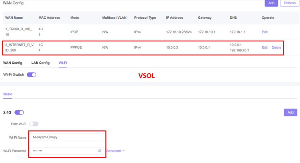Edit the 2_INTERNET_R_VID_200 WAN entry

[x=264, y=47]
